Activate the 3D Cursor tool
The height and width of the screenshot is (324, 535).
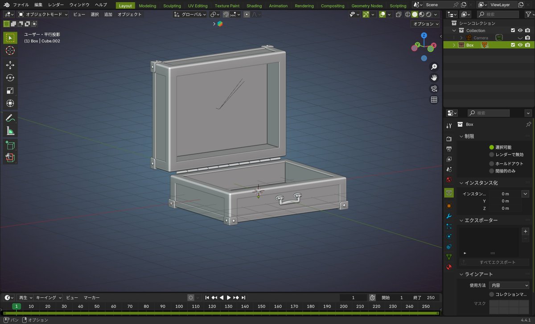10,50
